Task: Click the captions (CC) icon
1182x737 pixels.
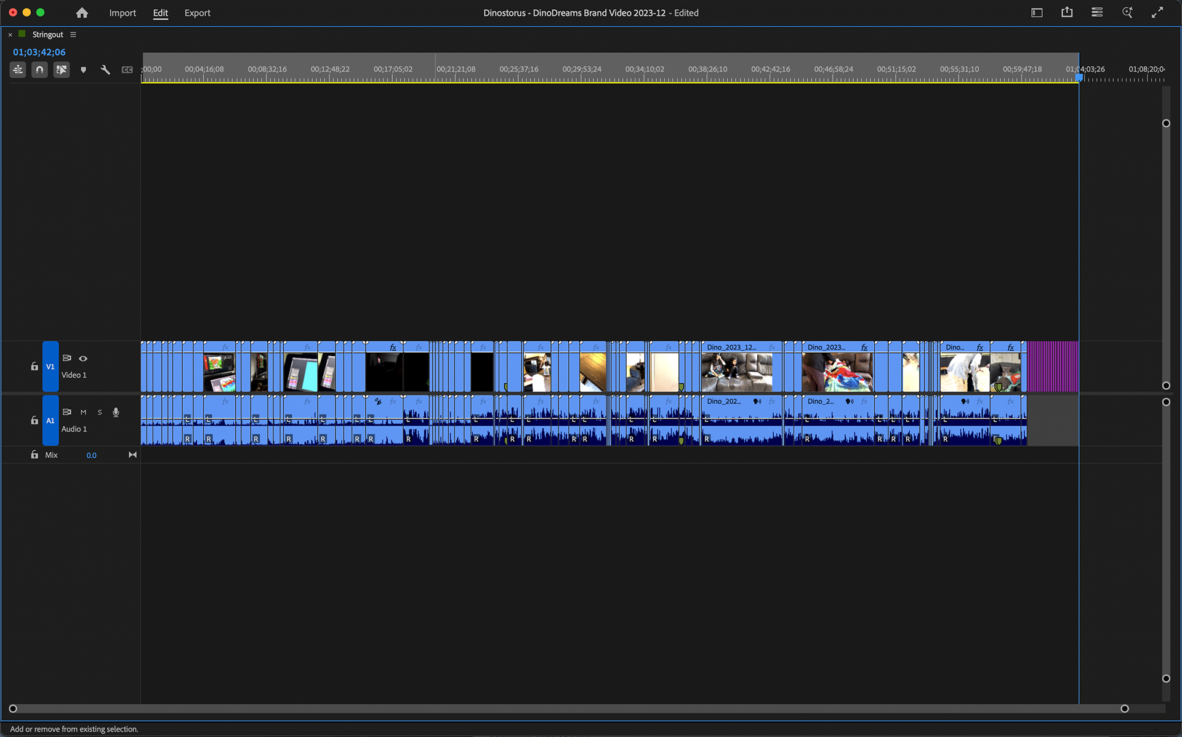Action: (x=127, y=70)
